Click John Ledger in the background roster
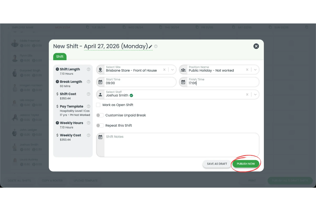 pyautogui.click(x=28, y=130)
